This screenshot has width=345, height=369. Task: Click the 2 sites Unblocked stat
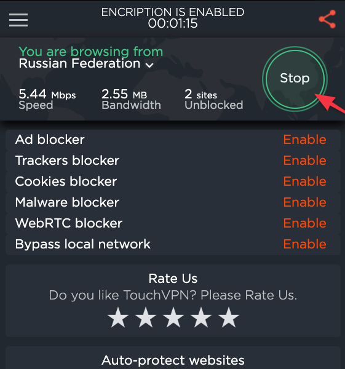coord(213,99)
